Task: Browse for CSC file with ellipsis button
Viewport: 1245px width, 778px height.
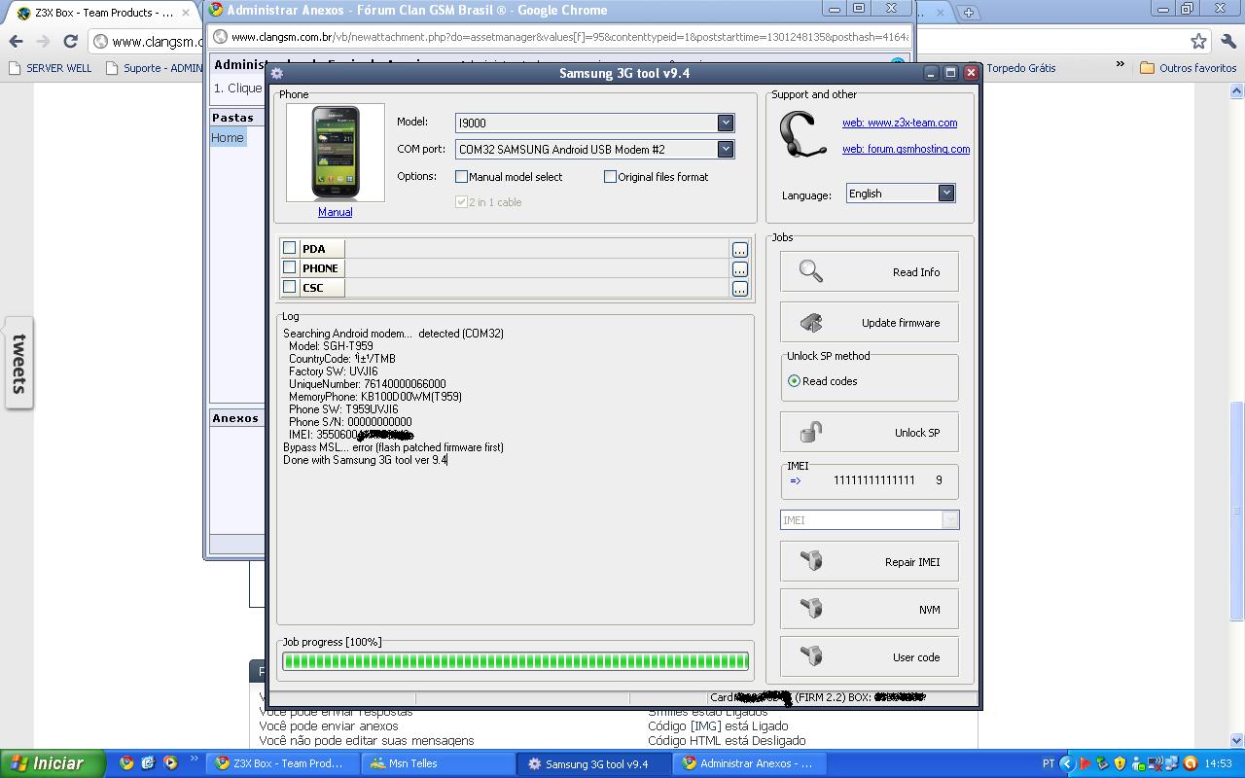Action: point(740,289)
